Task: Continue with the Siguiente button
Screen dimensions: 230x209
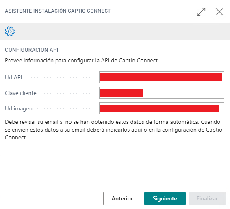Action: [x=165, y=198]
